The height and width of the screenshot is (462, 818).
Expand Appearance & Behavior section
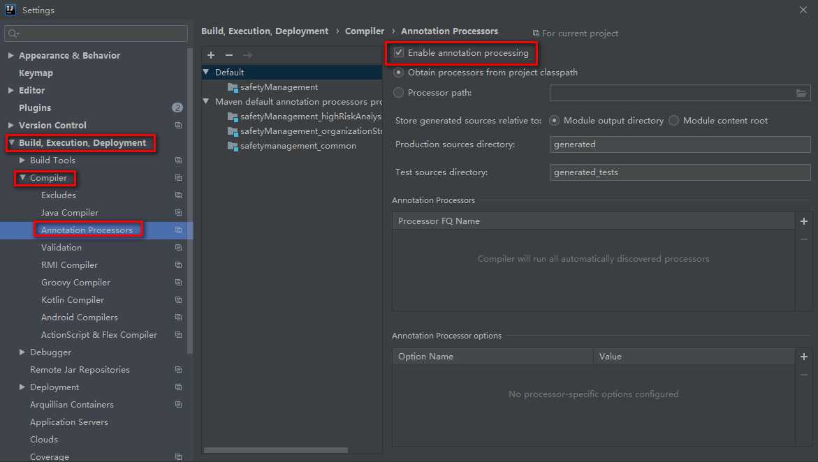(11, 55)
